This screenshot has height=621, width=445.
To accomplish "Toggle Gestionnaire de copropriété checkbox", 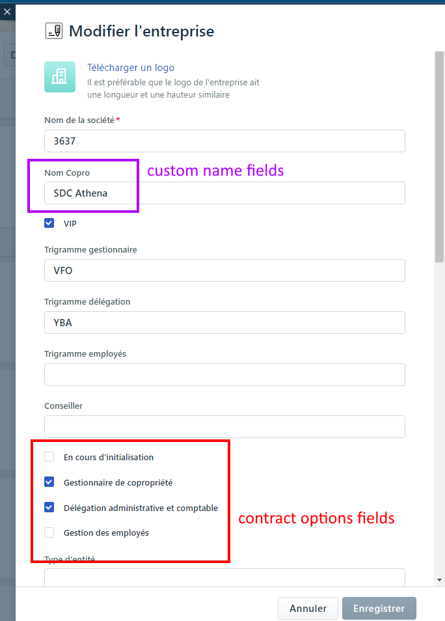I will (49, 482).
